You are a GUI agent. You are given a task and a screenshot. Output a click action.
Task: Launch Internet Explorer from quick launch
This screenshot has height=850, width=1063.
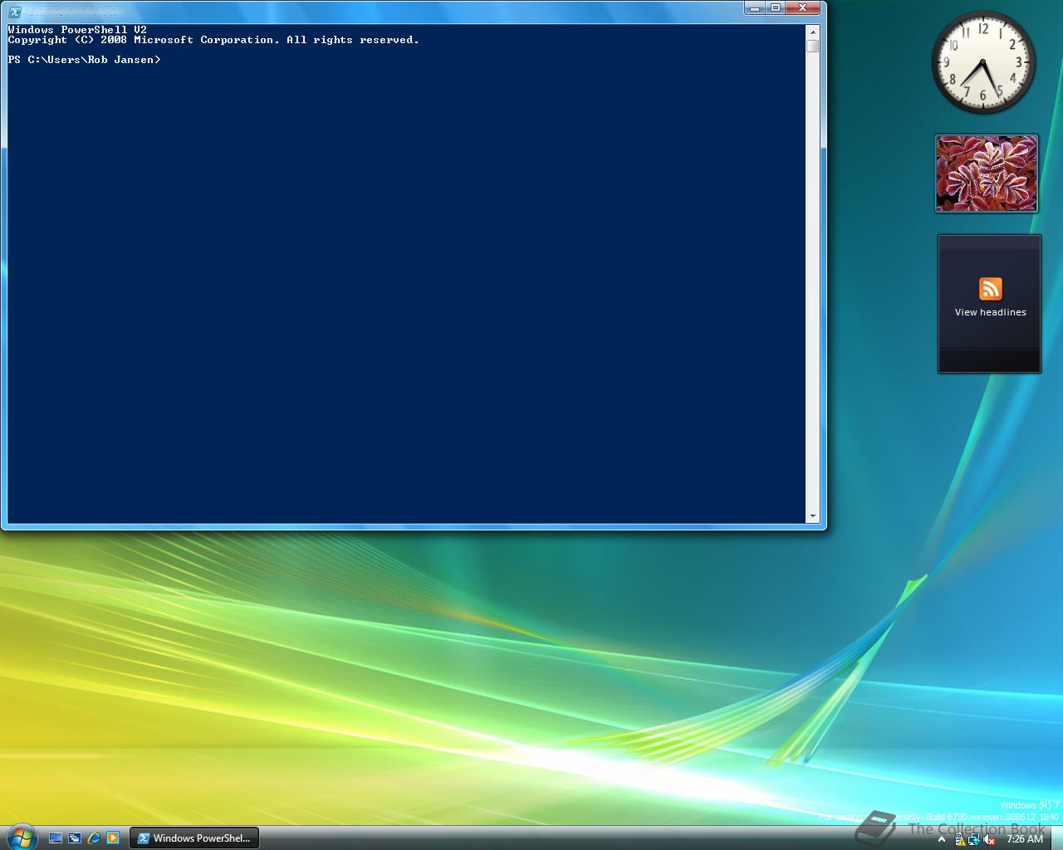pyautogui.click(x=94, y=838)
